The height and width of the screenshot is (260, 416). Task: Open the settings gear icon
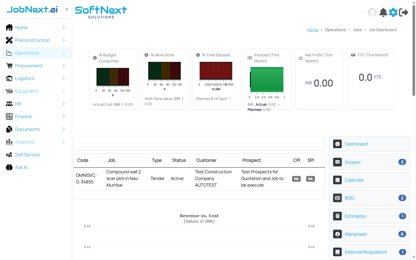393,12
